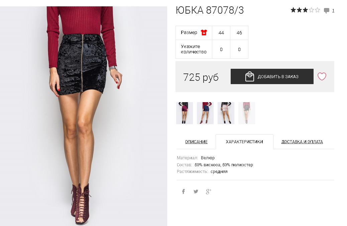
Task: Rate the product with the fourth star
Action: coord(311,10)
